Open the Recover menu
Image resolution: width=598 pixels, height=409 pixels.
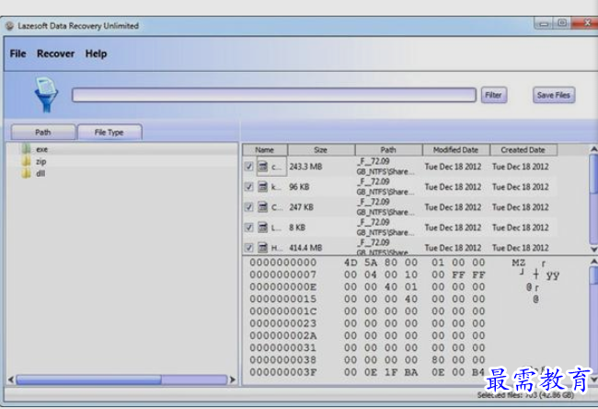click(x=55, y=53)
